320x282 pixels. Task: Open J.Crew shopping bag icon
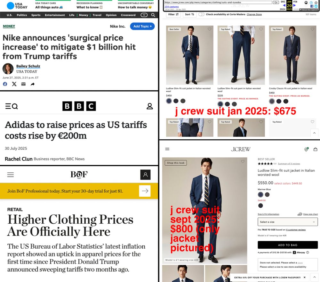(315, 149)
